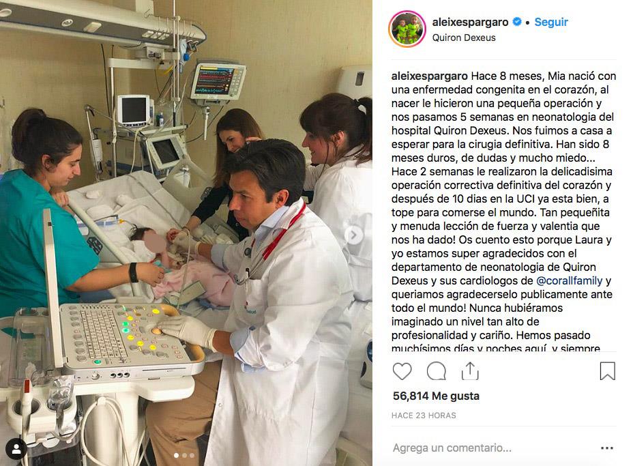633x466 pixels.
Task: View the 56,814 Me gusta list
Action: pos(436,396)
